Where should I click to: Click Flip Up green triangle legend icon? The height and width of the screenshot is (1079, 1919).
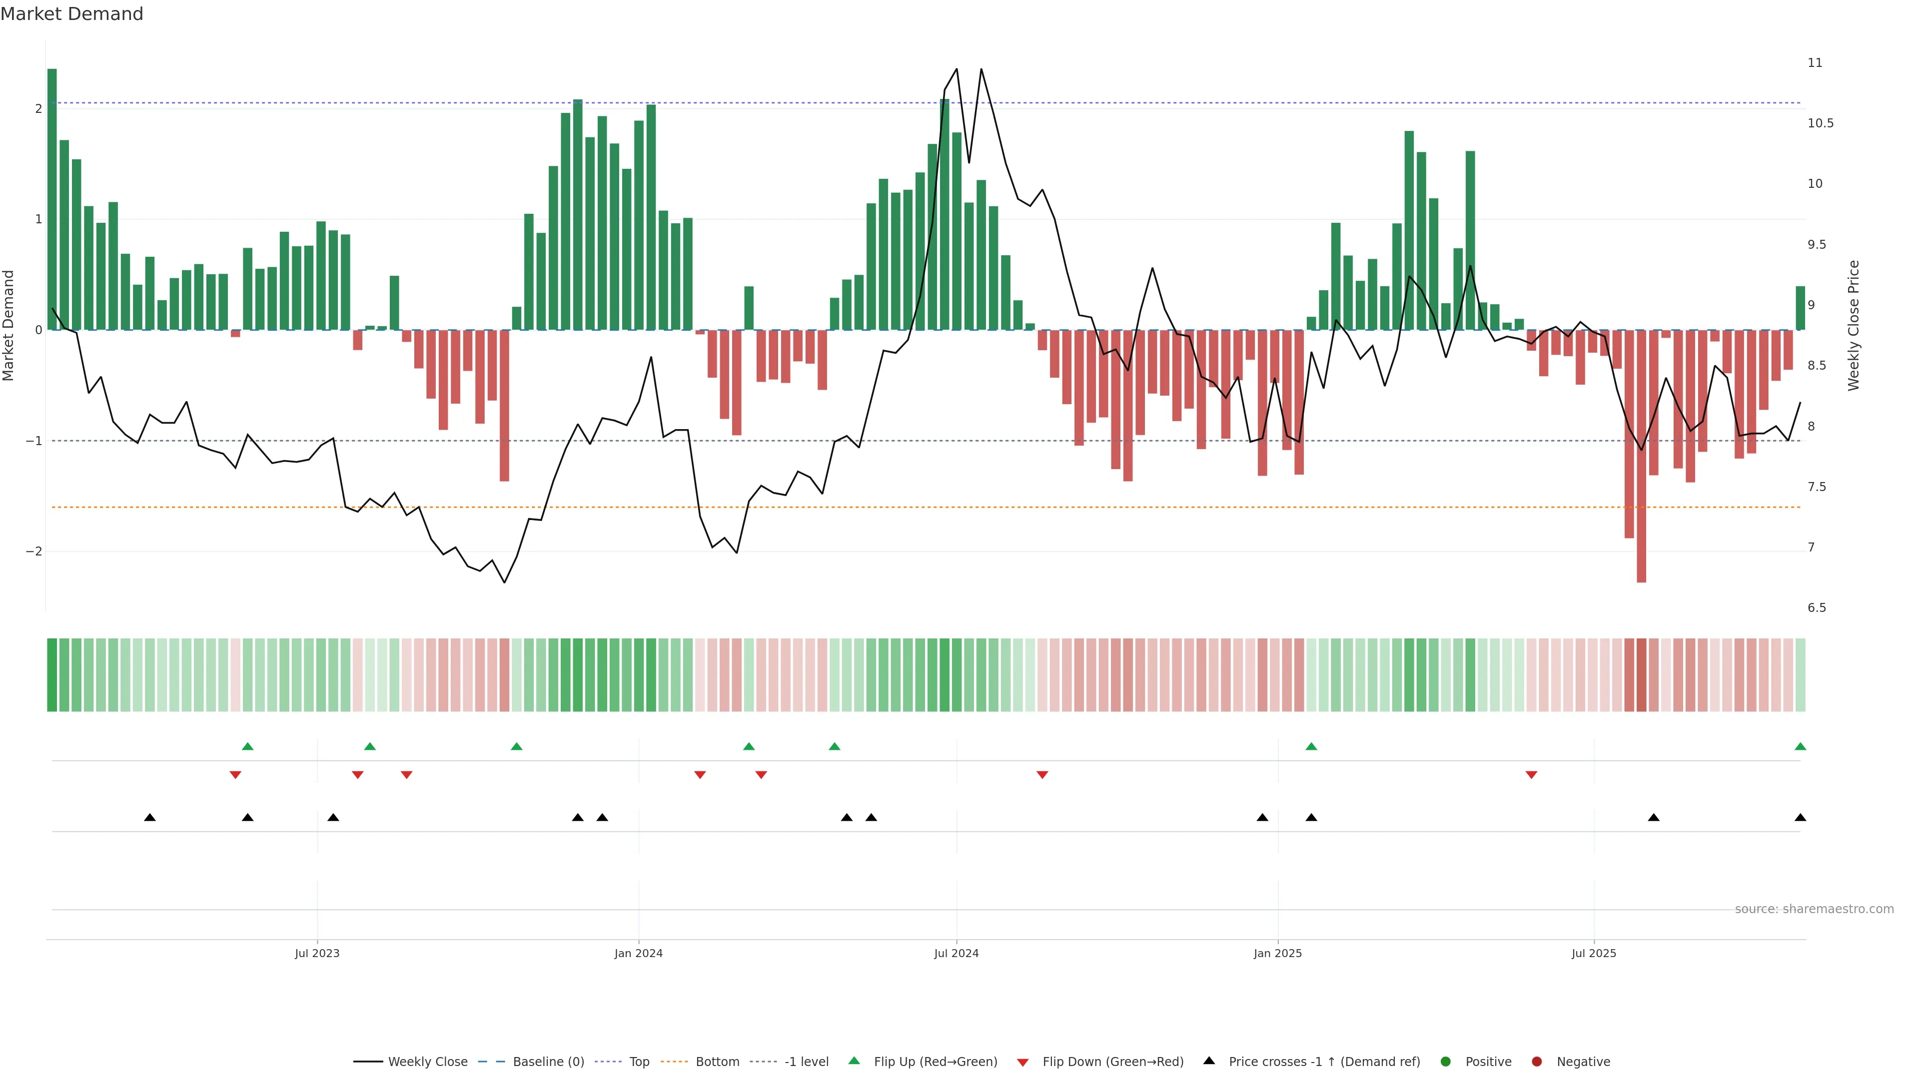coord(855,1061)
